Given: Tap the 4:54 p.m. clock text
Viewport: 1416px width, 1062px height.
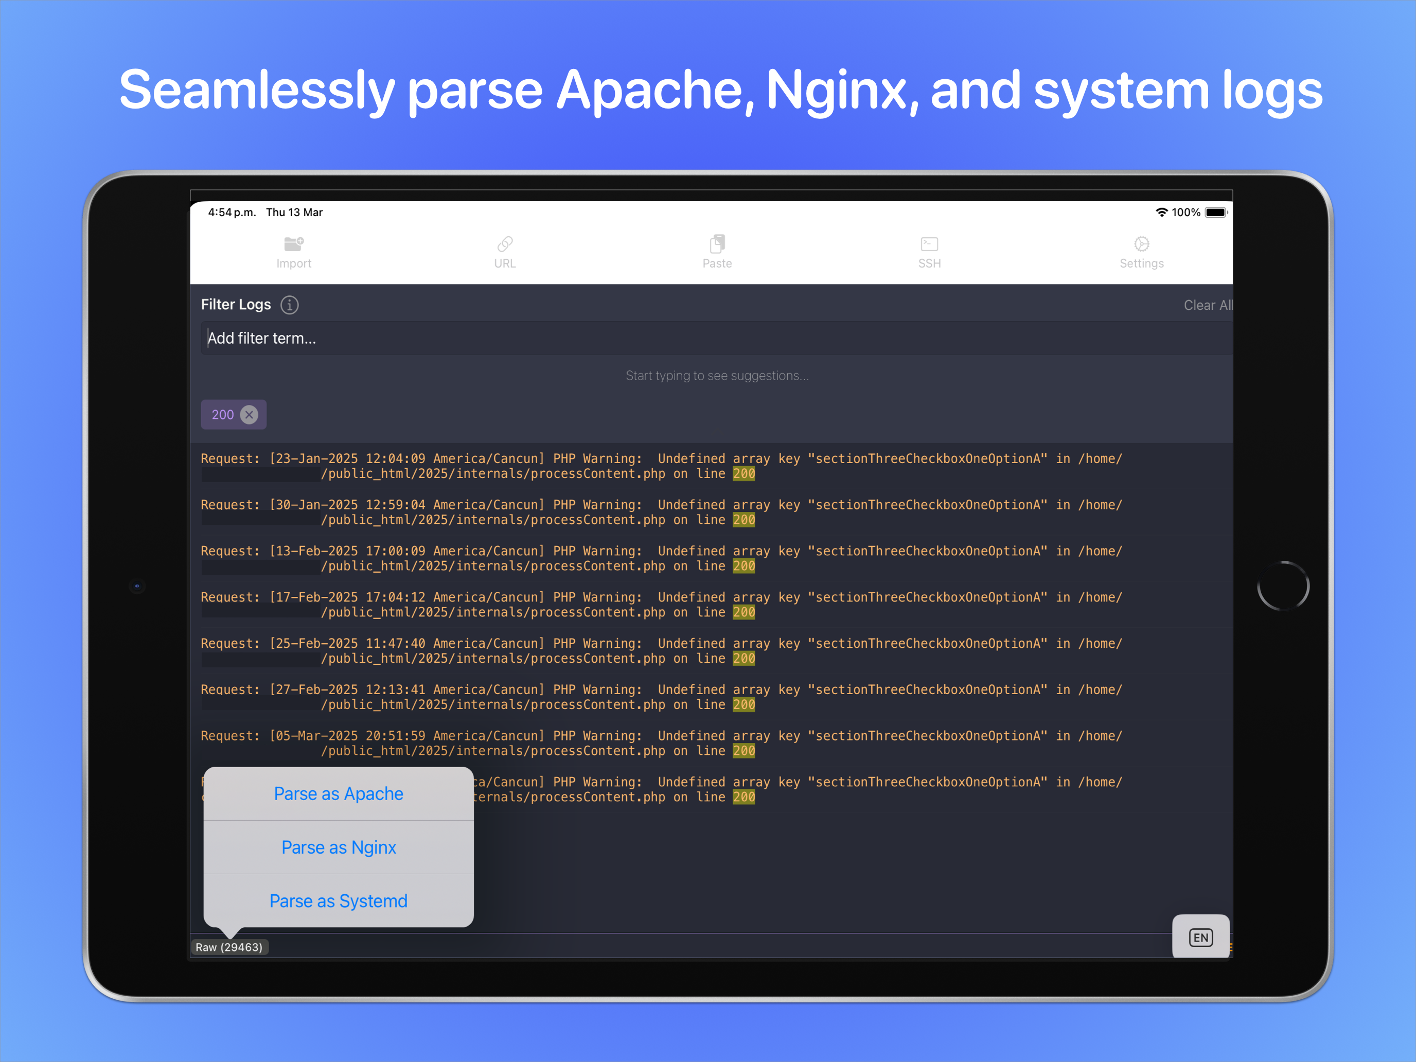Looking at the screenshot, I should coord(232,213).
